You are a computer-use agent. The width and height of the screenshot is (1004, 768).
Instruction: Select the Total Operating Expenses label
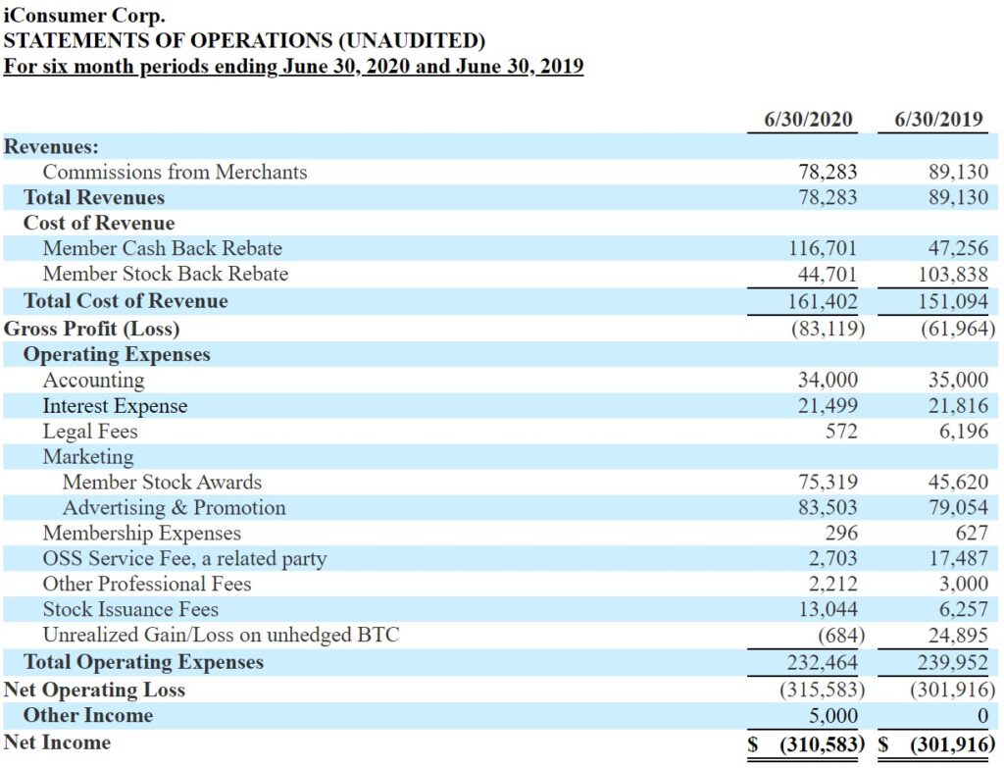pyautogui.click(x=143, y=662)
